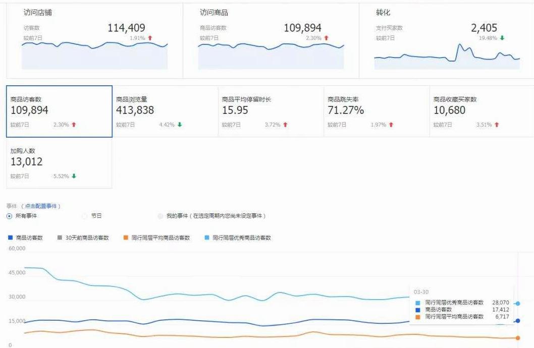Click the green down arrow beside 5.52%
Image resolution: width=534 pixels, height=348 pixels.
[74, 176]
